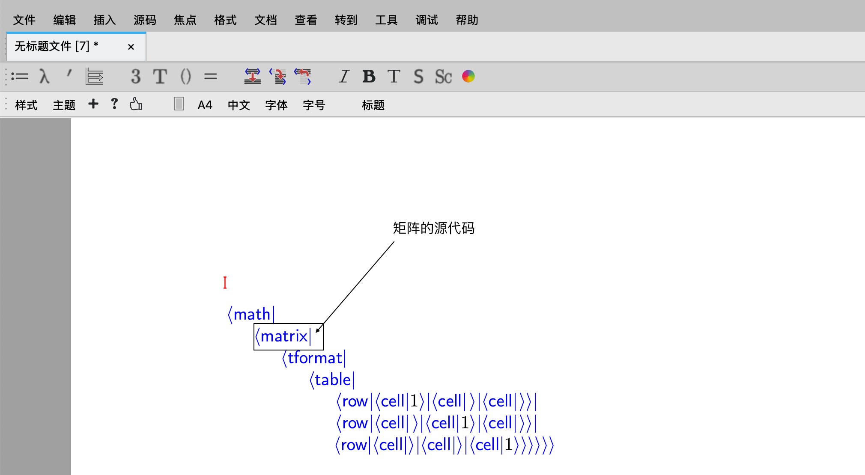Click the red curved-left arrow lines icon
Viewport: 865px width, 475px height.
point(303,77)
